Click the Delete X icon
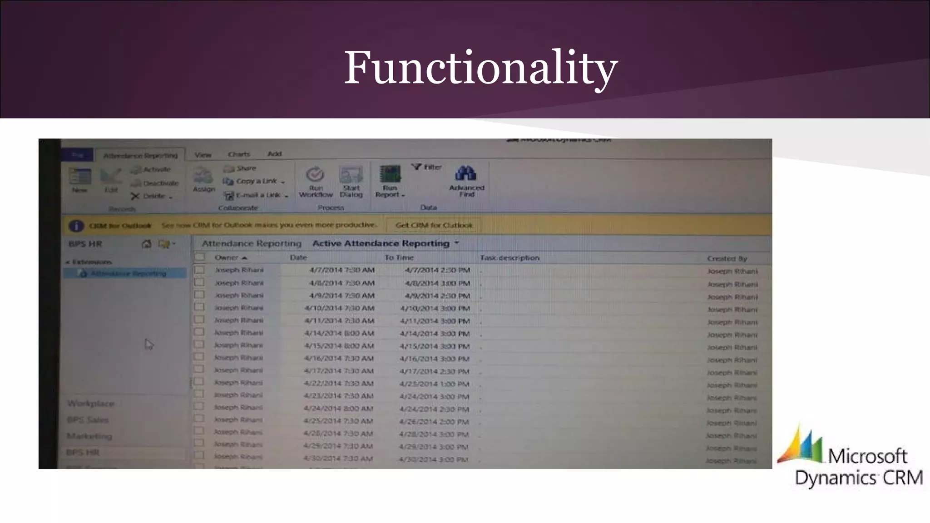930x523 pixels. tap(135, 197)
